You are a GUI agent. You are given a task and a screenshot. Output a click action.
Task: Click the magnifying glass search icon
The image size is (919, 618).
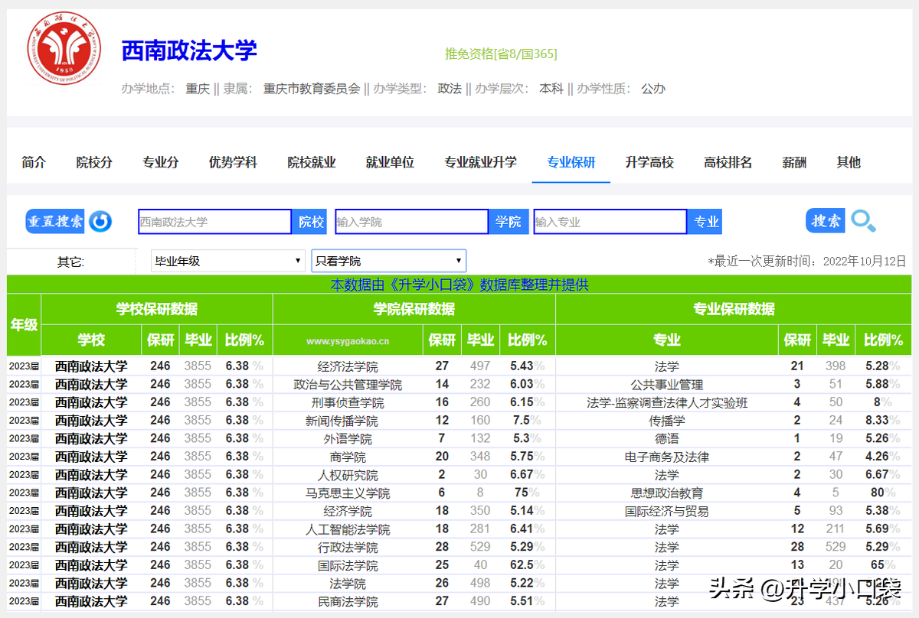864,221
